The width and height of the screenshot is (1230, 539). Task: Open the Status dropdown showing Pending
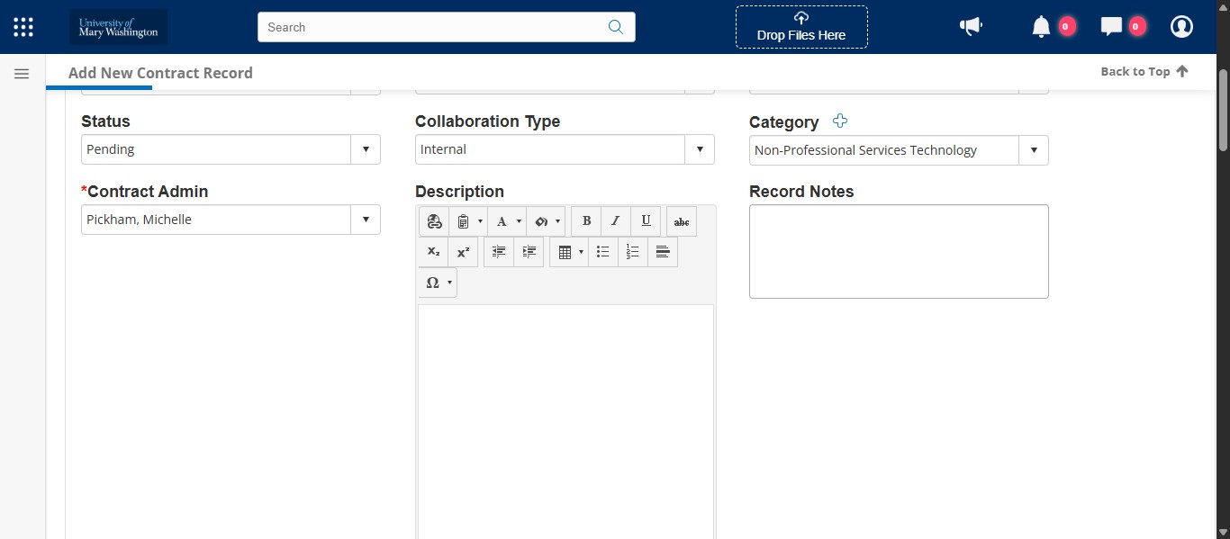coord(366,149)
